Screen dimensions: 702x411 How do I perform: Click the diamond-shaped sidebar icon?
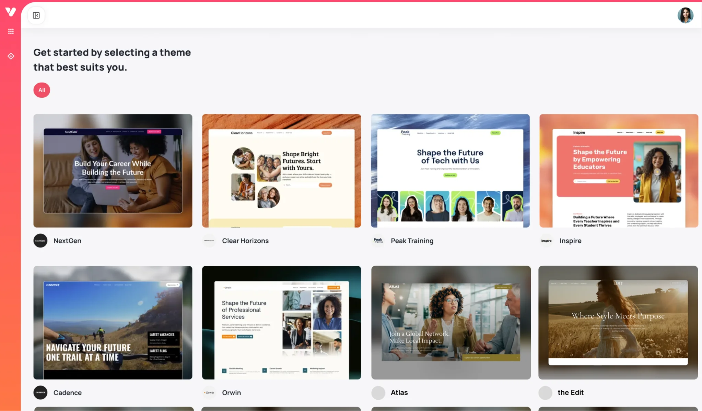pyautogui.click(x=11, y=56)
